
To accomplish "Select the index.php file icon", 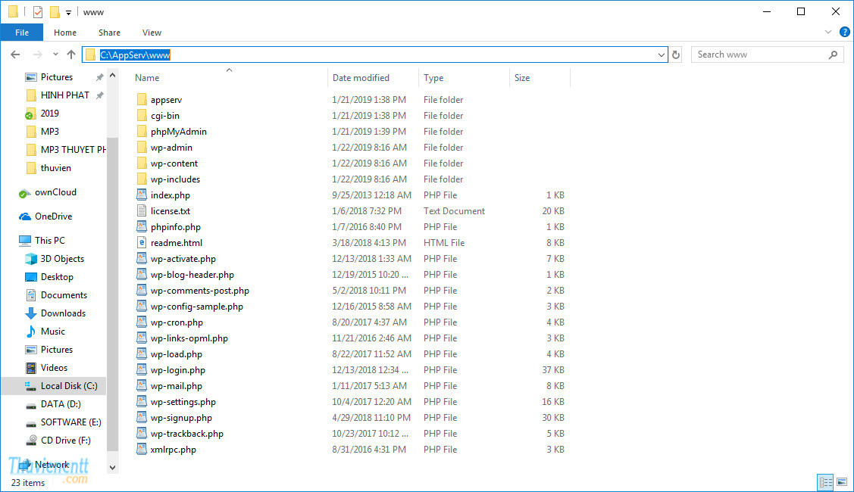I will (x=142, y=195).
